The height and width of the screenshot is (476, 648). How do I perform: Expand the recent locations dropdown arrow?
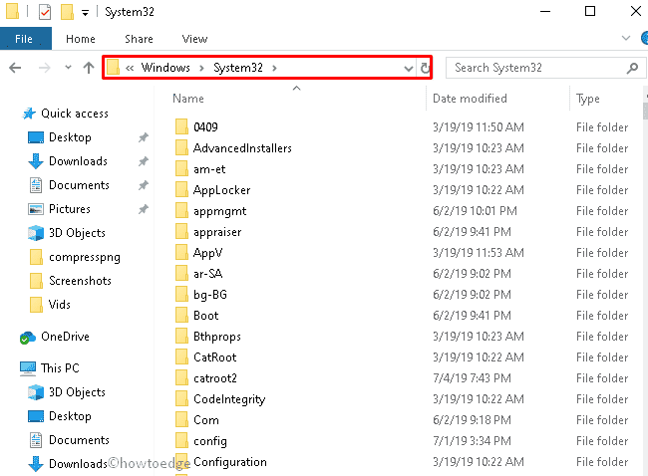67,68
